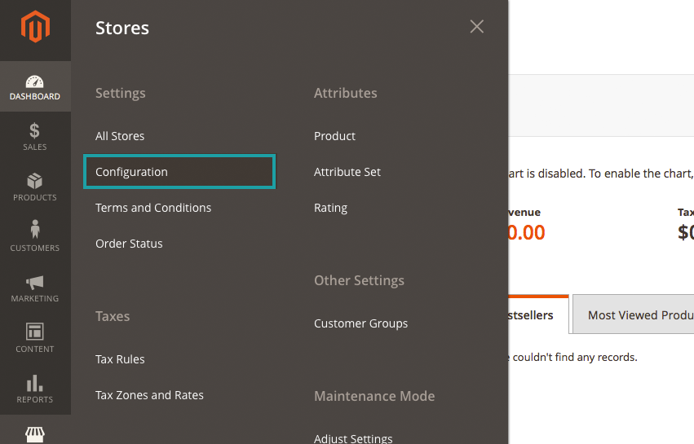Switch to the Most Viewed Products tab
The image size is (694, 444).
click(636, 314)
